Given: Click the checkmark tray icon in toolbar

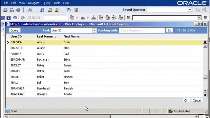Looking at the screenshot, I should 30,10.
